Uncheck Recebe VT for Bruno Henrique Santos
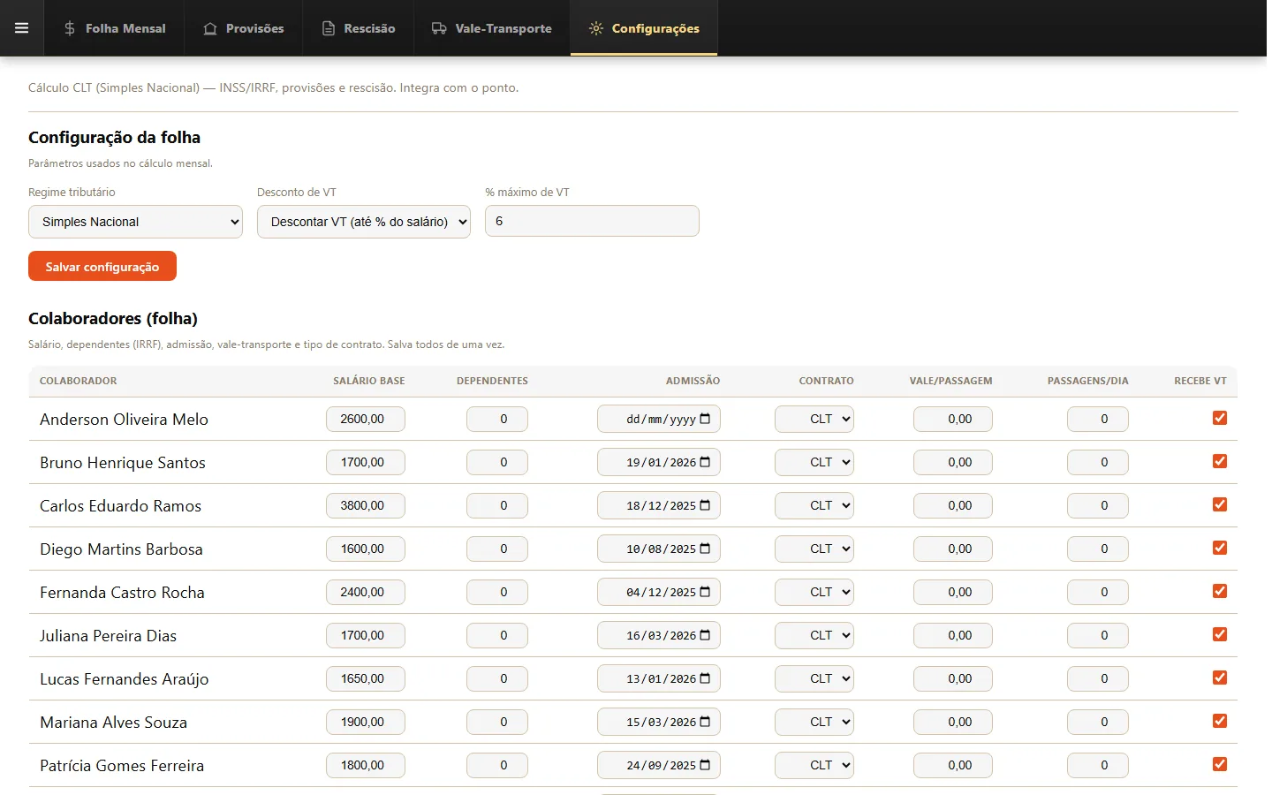This screenshot has width=1272, height=795. pos(1220,461)
